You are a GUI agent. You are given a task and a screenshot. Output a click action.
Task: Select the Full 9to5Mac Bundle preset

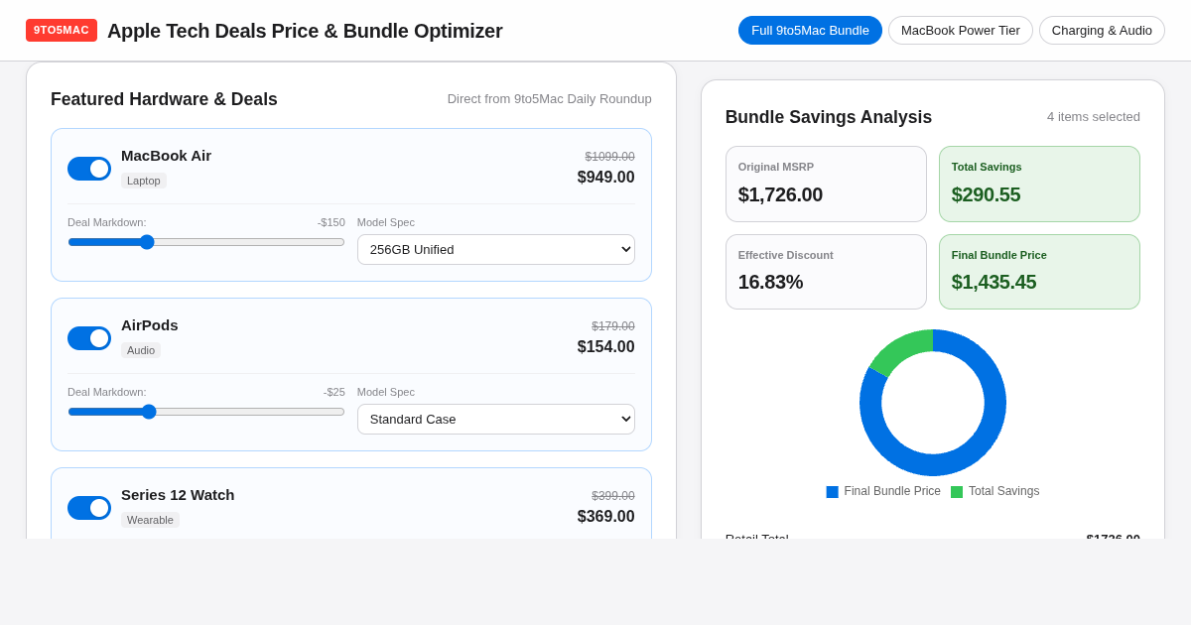click(x=810, y=30)
